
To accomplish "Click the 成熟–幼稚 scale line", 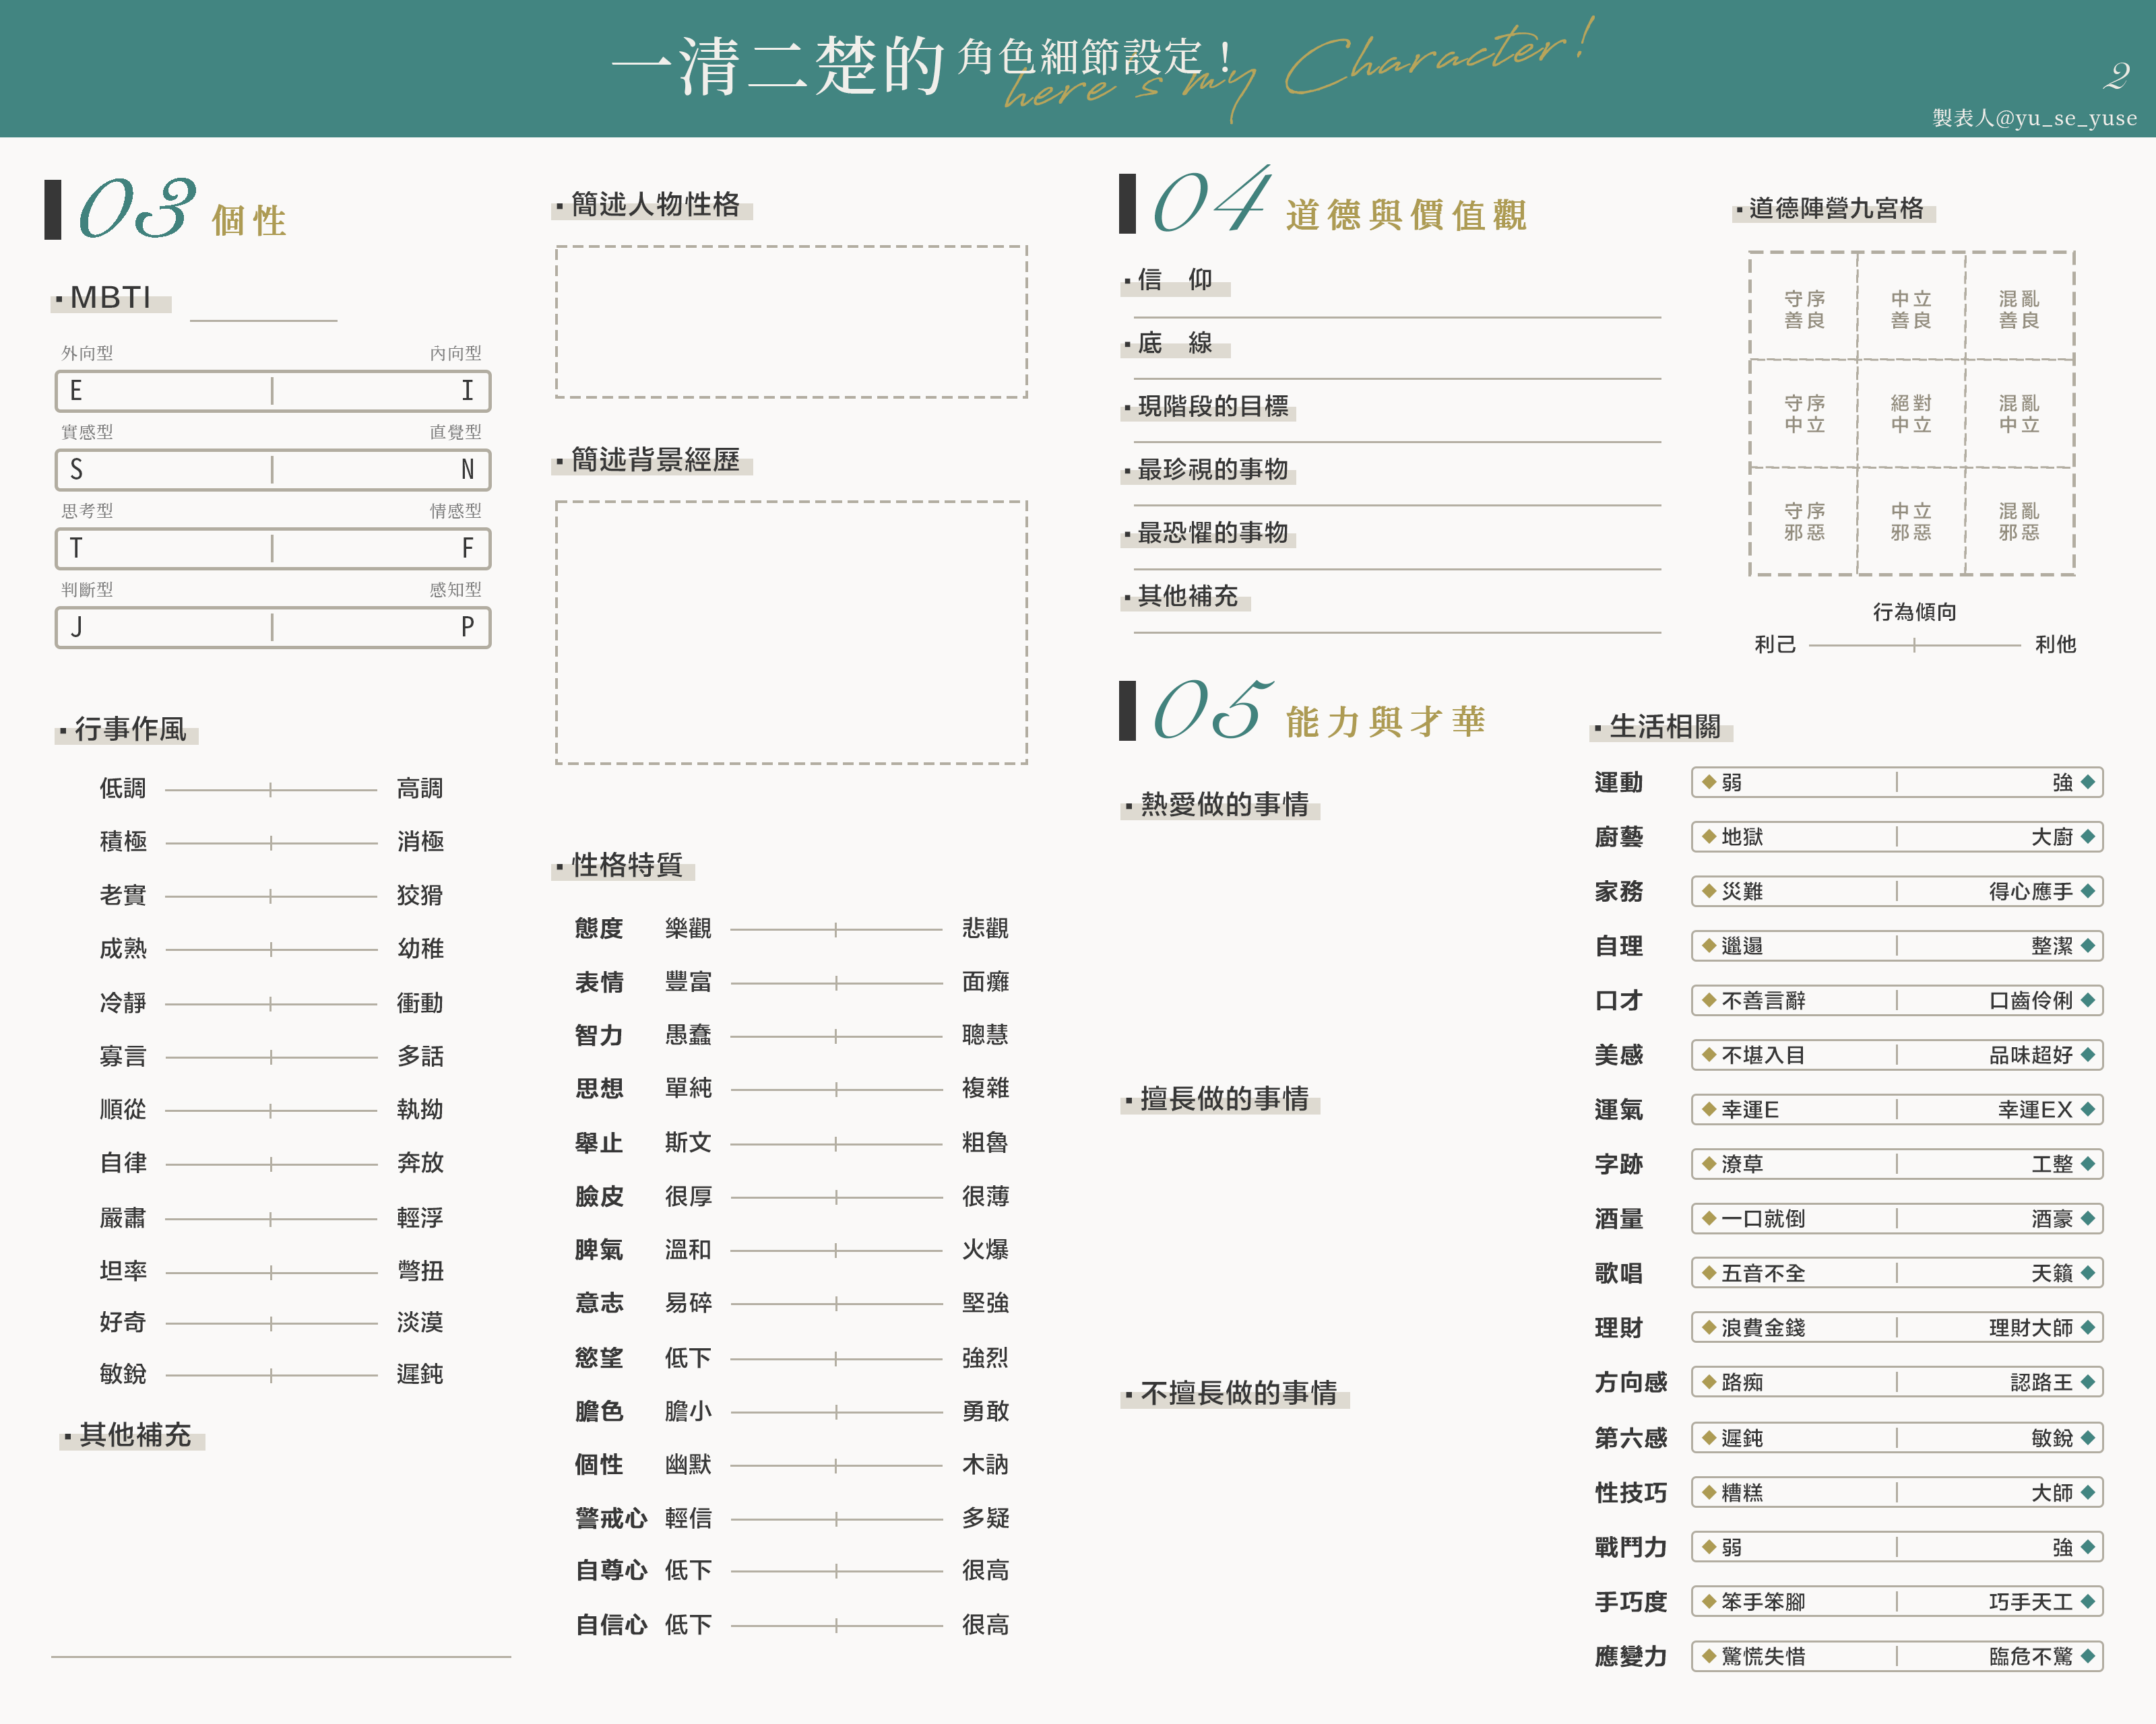I will (271, 950).
